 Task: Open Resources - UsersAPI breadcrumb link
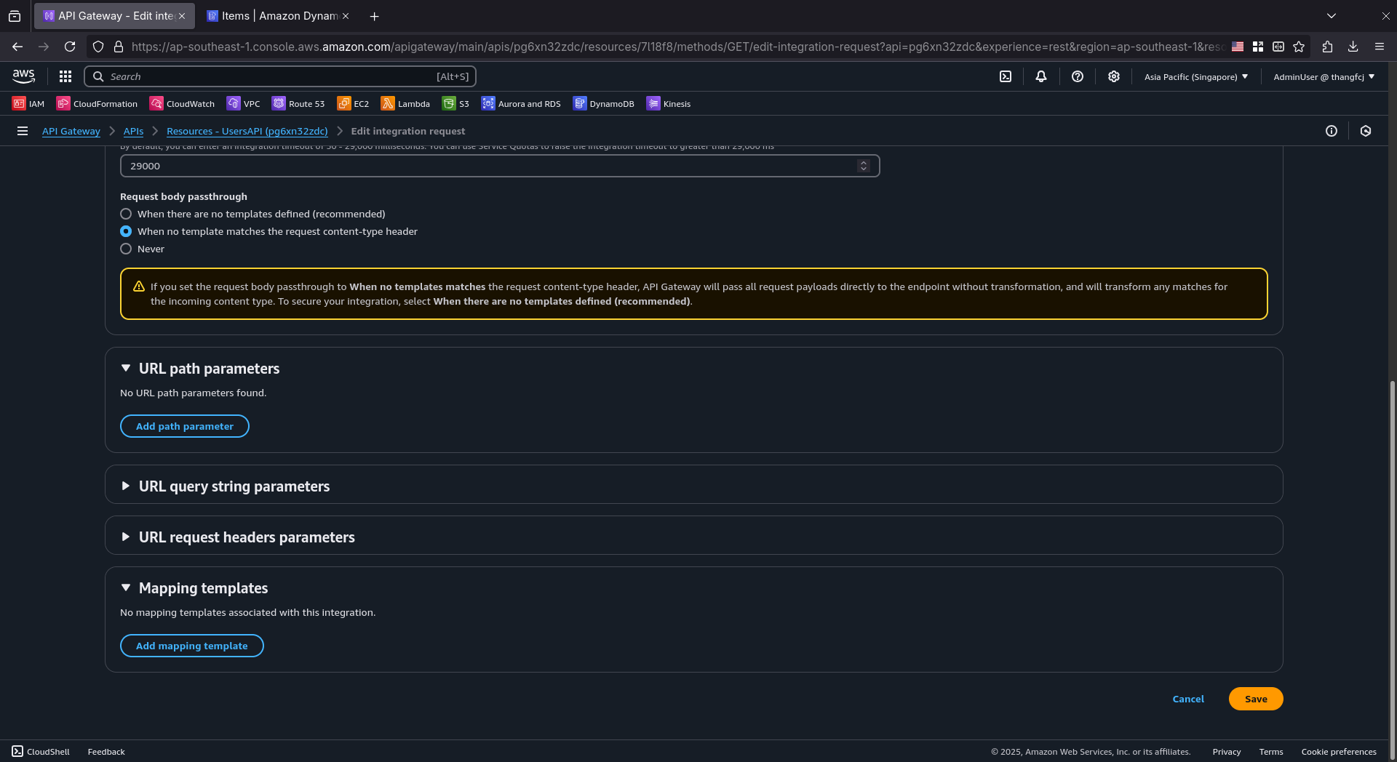pos(247,131)
